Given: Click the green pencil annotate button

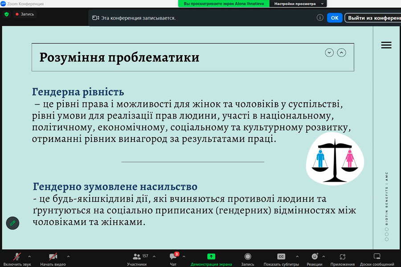Looking at the screenshot, I should click(x=12, y=223).
